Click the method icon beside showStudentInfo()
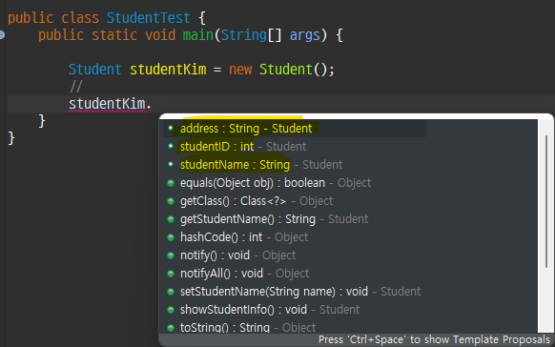The image size is (555, 347). pos(171,310)
